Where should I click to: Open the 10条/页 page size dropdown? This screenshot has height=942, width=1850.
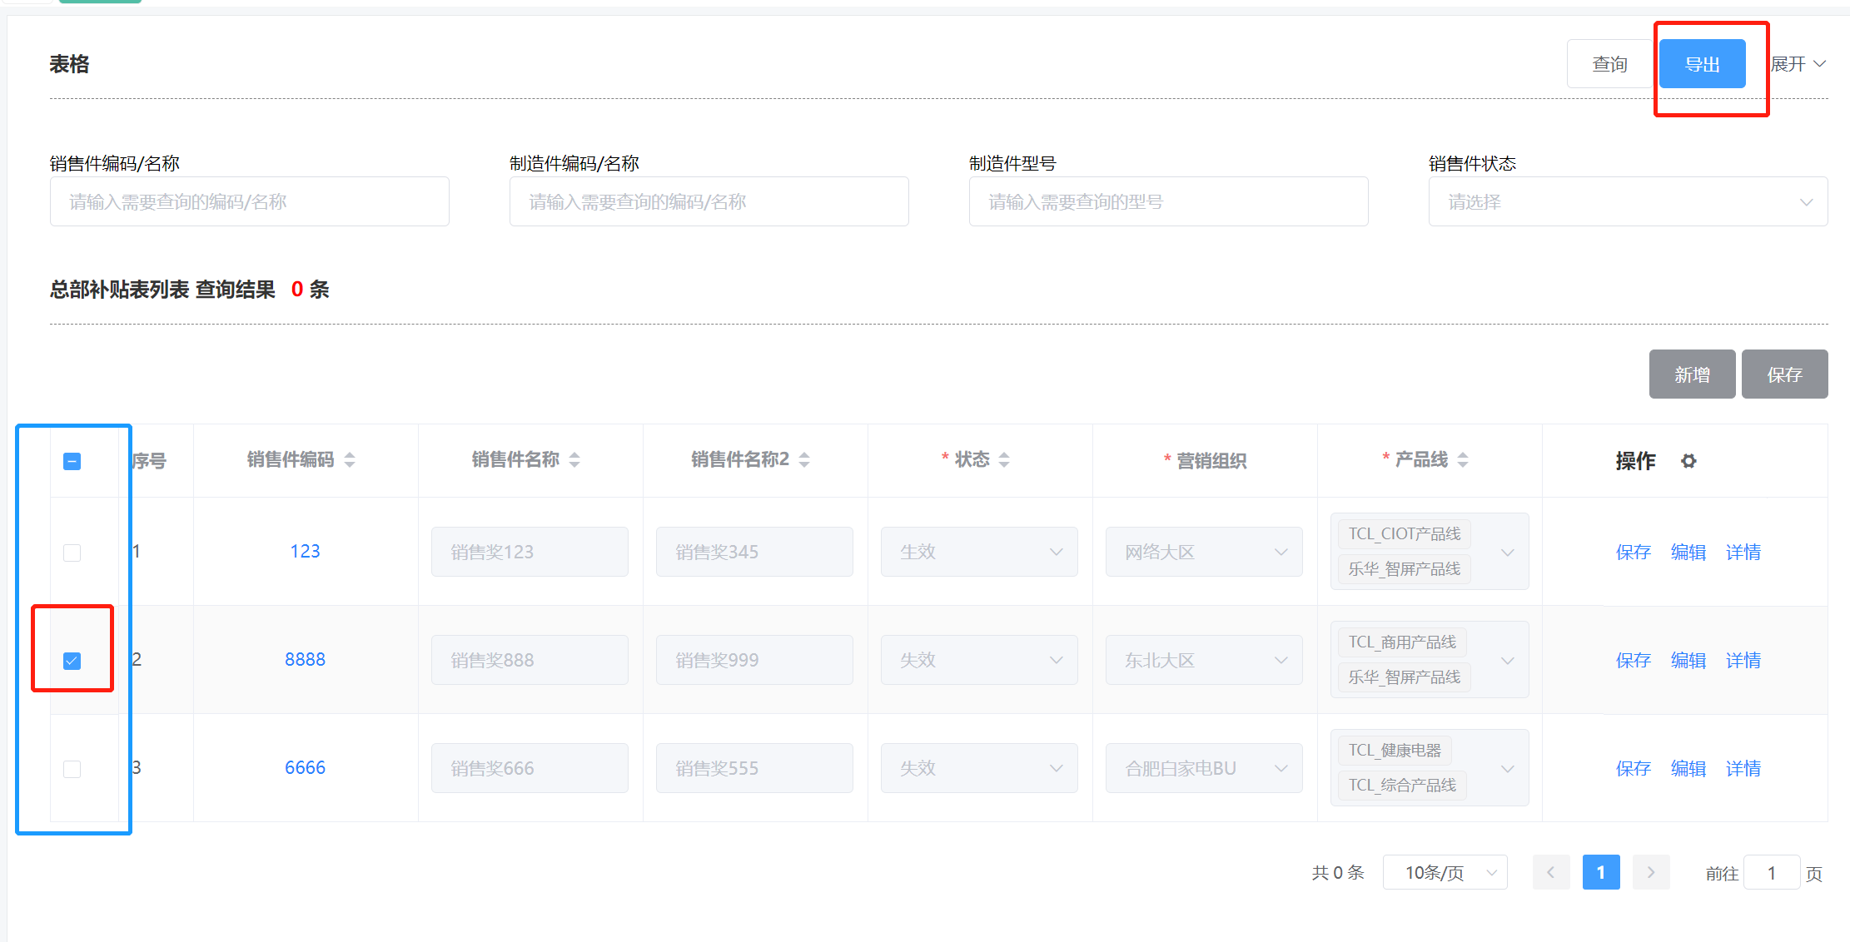tap(1445, 872)
